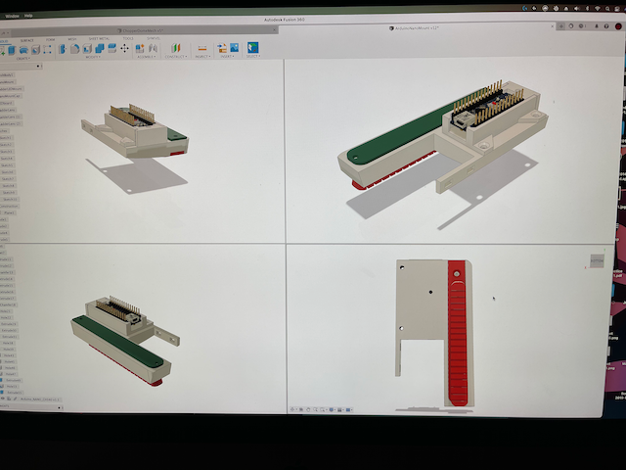Select Sketch11 in the browser tree

click(x=11, y=199)
